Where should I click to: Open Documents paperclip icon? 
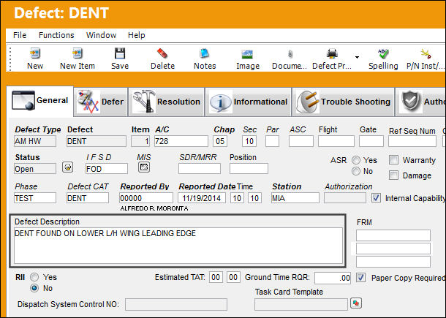click(x=290, y=54)
